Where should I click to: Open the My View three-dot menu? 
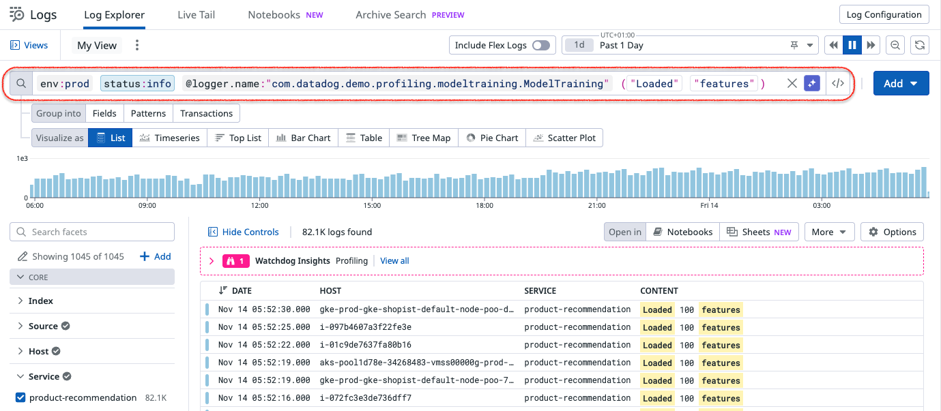pyautogui.click(x=137, y=45)
